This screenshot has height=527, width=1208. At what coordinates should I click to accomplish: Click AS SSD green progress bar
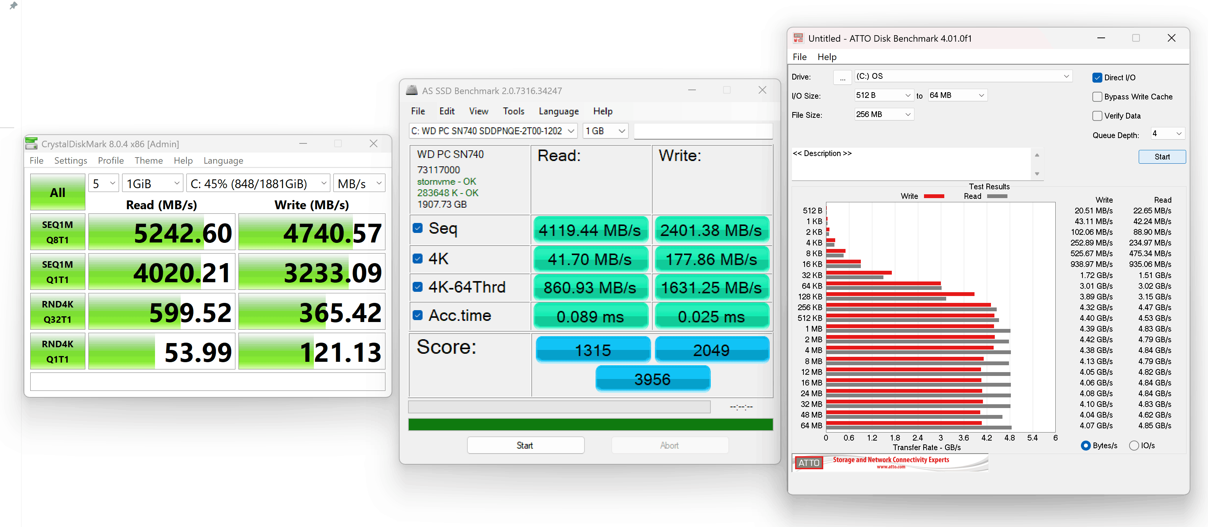590,425
